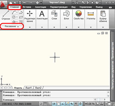Undo the last action

point(25,3)
